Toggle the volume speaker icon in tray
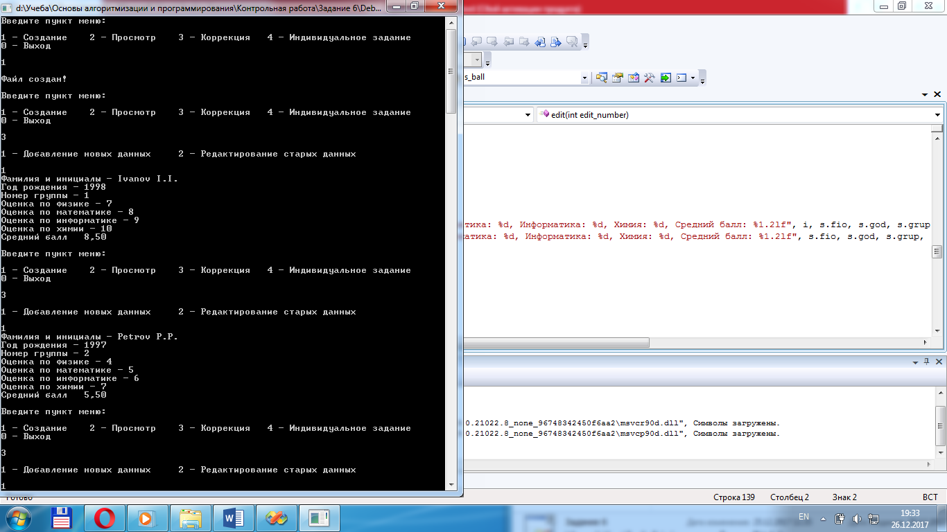947x532 pixels. point(857,518)
